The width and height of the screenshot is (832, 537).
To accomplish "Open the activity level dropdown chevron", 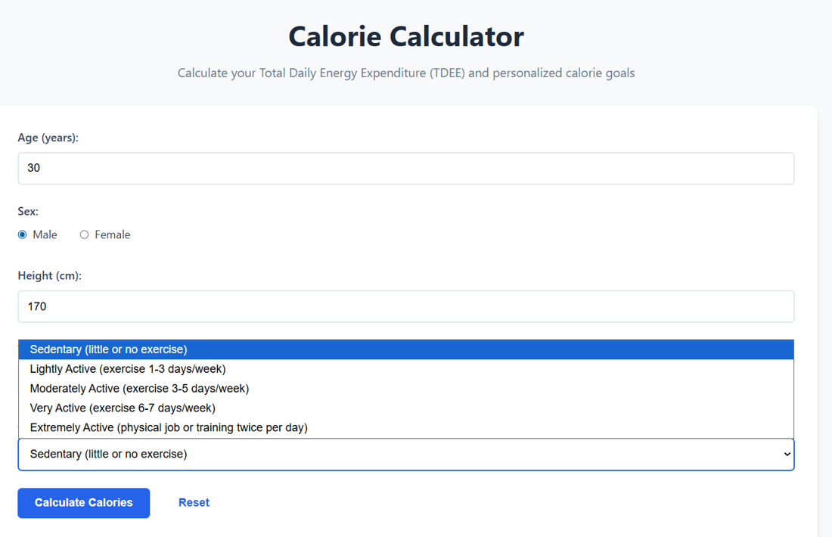I will [x=785, y=454].
